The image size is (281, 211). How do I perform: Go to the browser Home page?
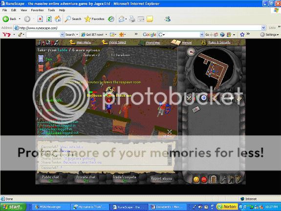(x=58, y=19)
